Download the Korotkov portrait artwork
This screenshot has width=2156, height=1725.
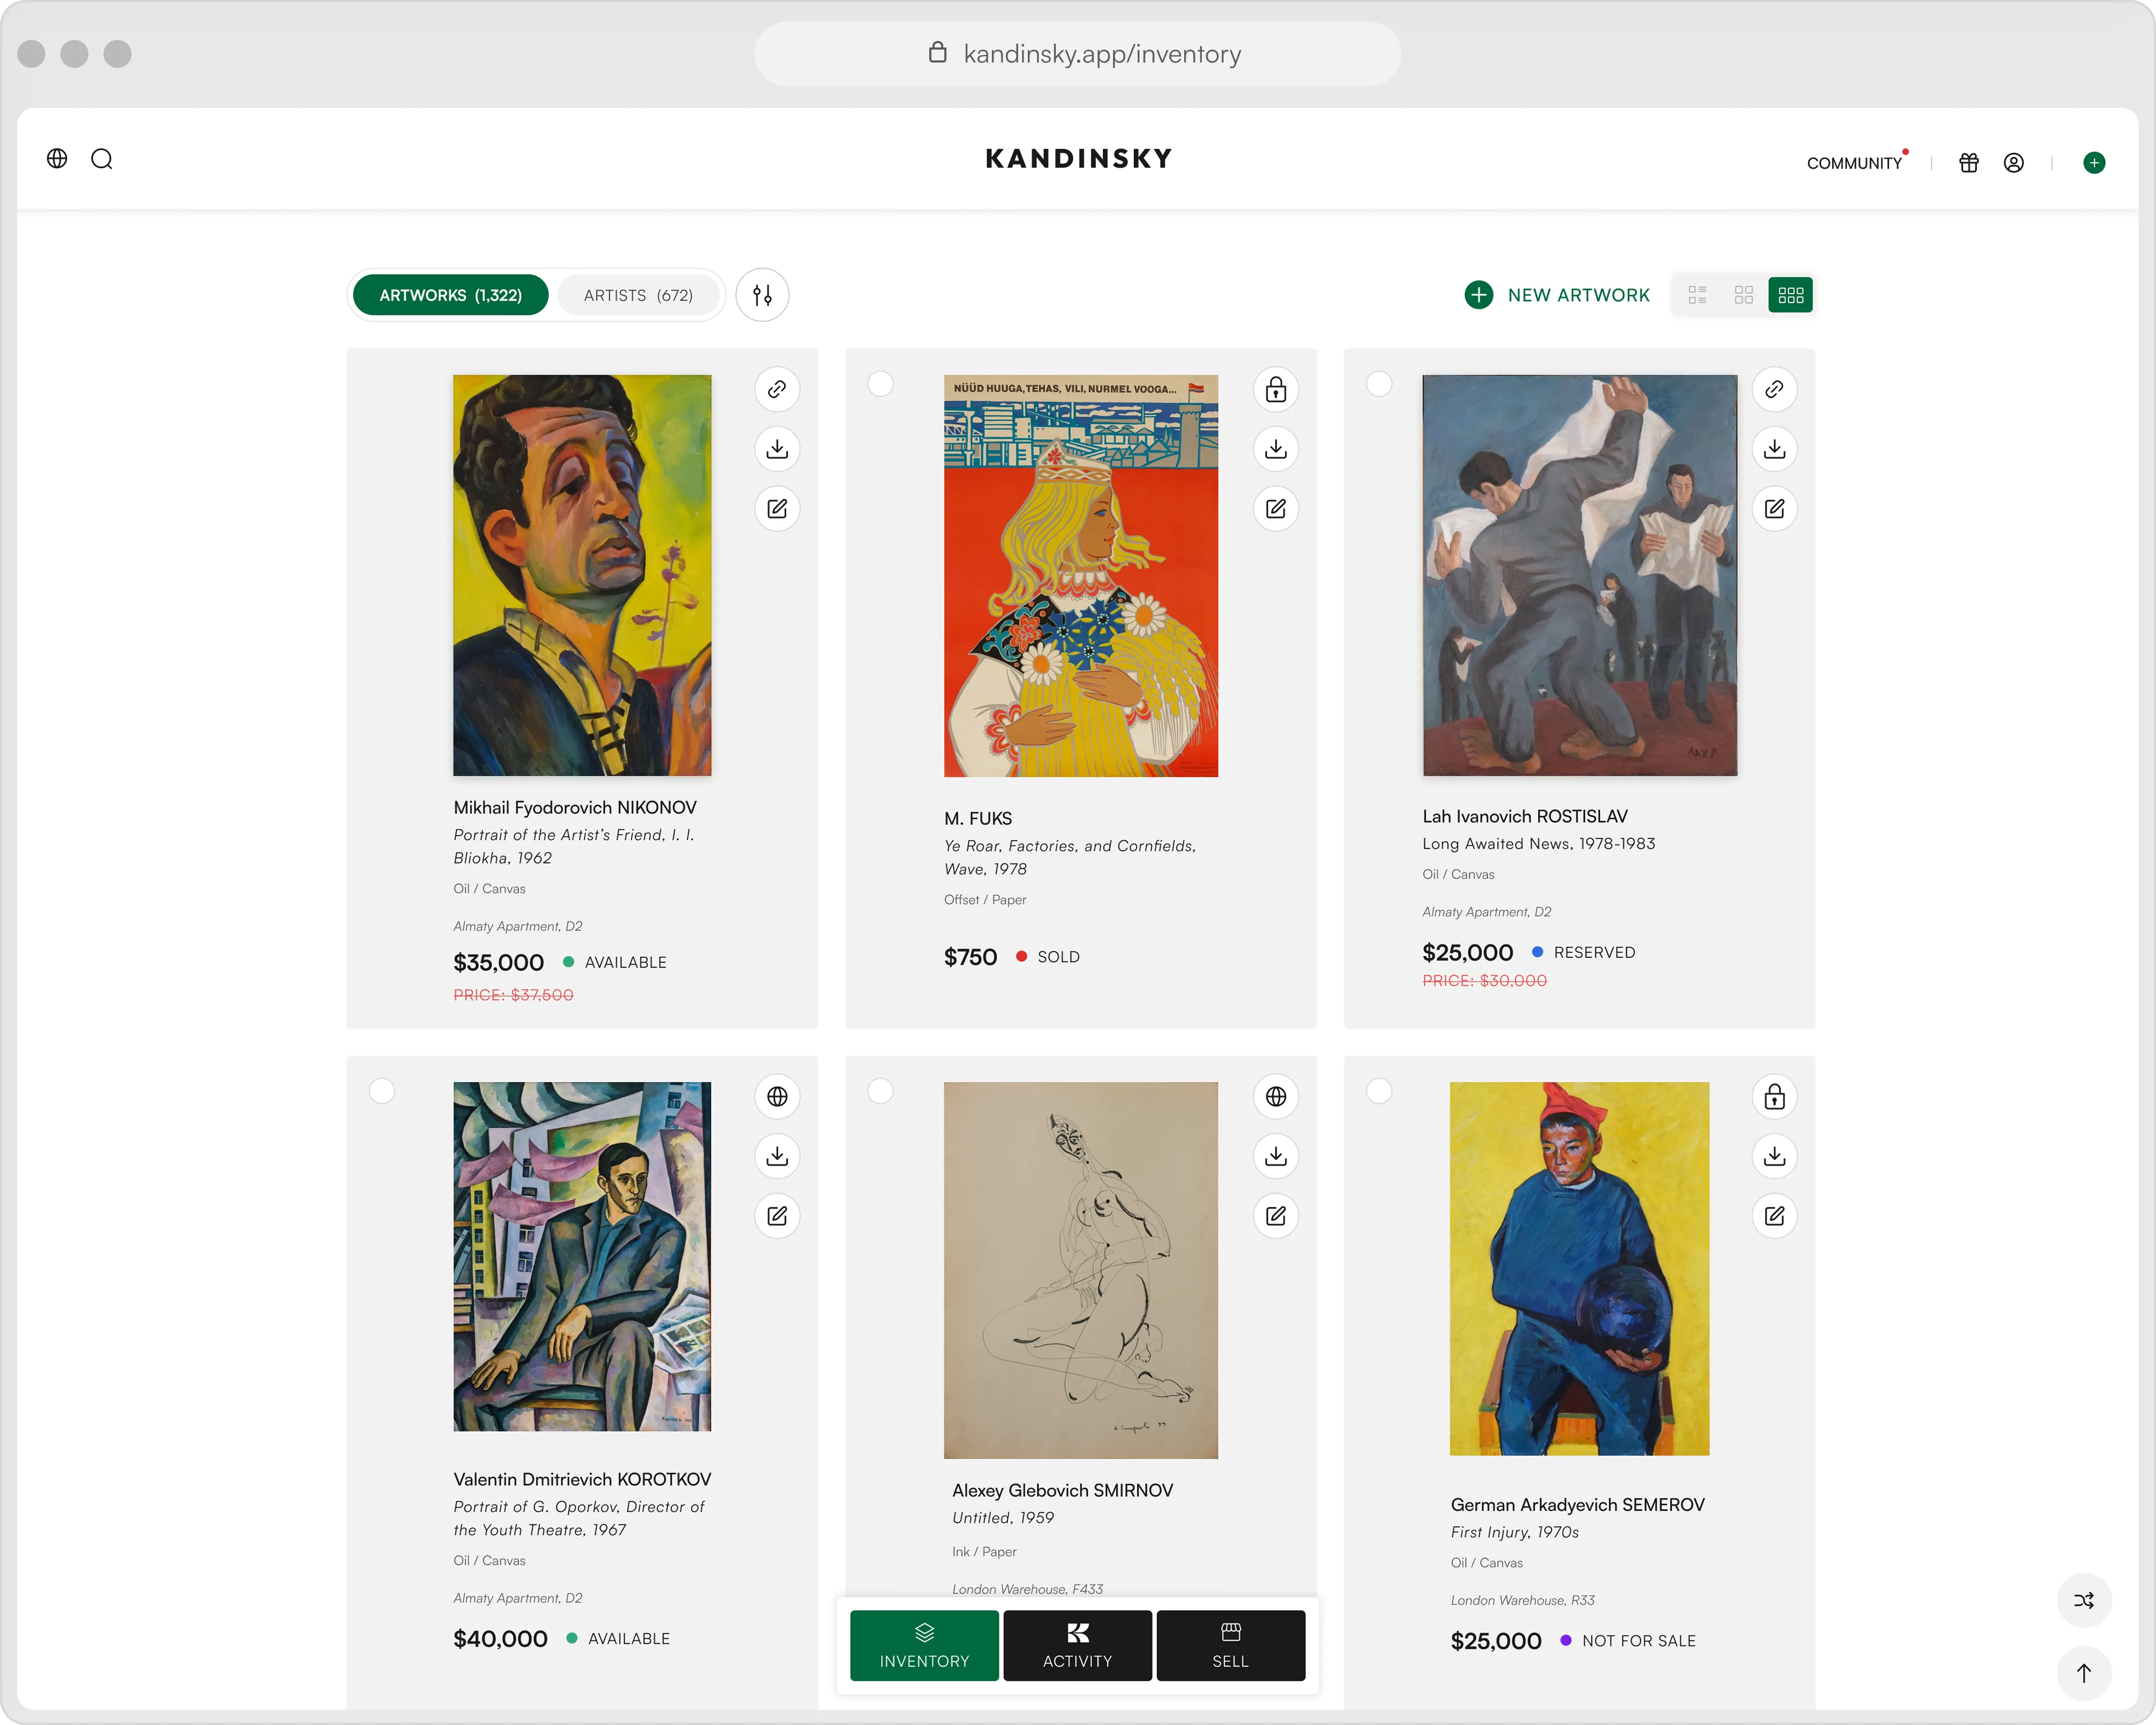click(777, 1156)
